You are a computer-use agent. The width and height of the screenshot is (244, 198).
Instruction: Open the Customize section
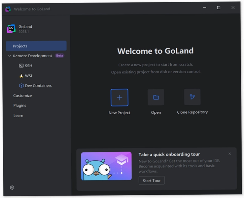pos(22,96)
